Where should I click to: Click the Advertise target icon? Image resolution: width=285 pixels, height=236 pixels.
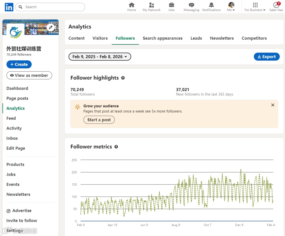tap(8, 211)
